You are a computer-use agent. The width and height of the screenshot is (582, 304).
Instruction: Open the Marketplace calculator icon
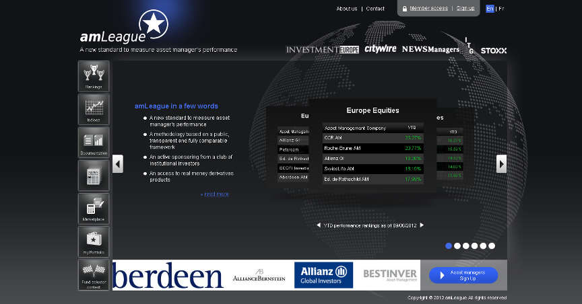click(x=94, y=208)
